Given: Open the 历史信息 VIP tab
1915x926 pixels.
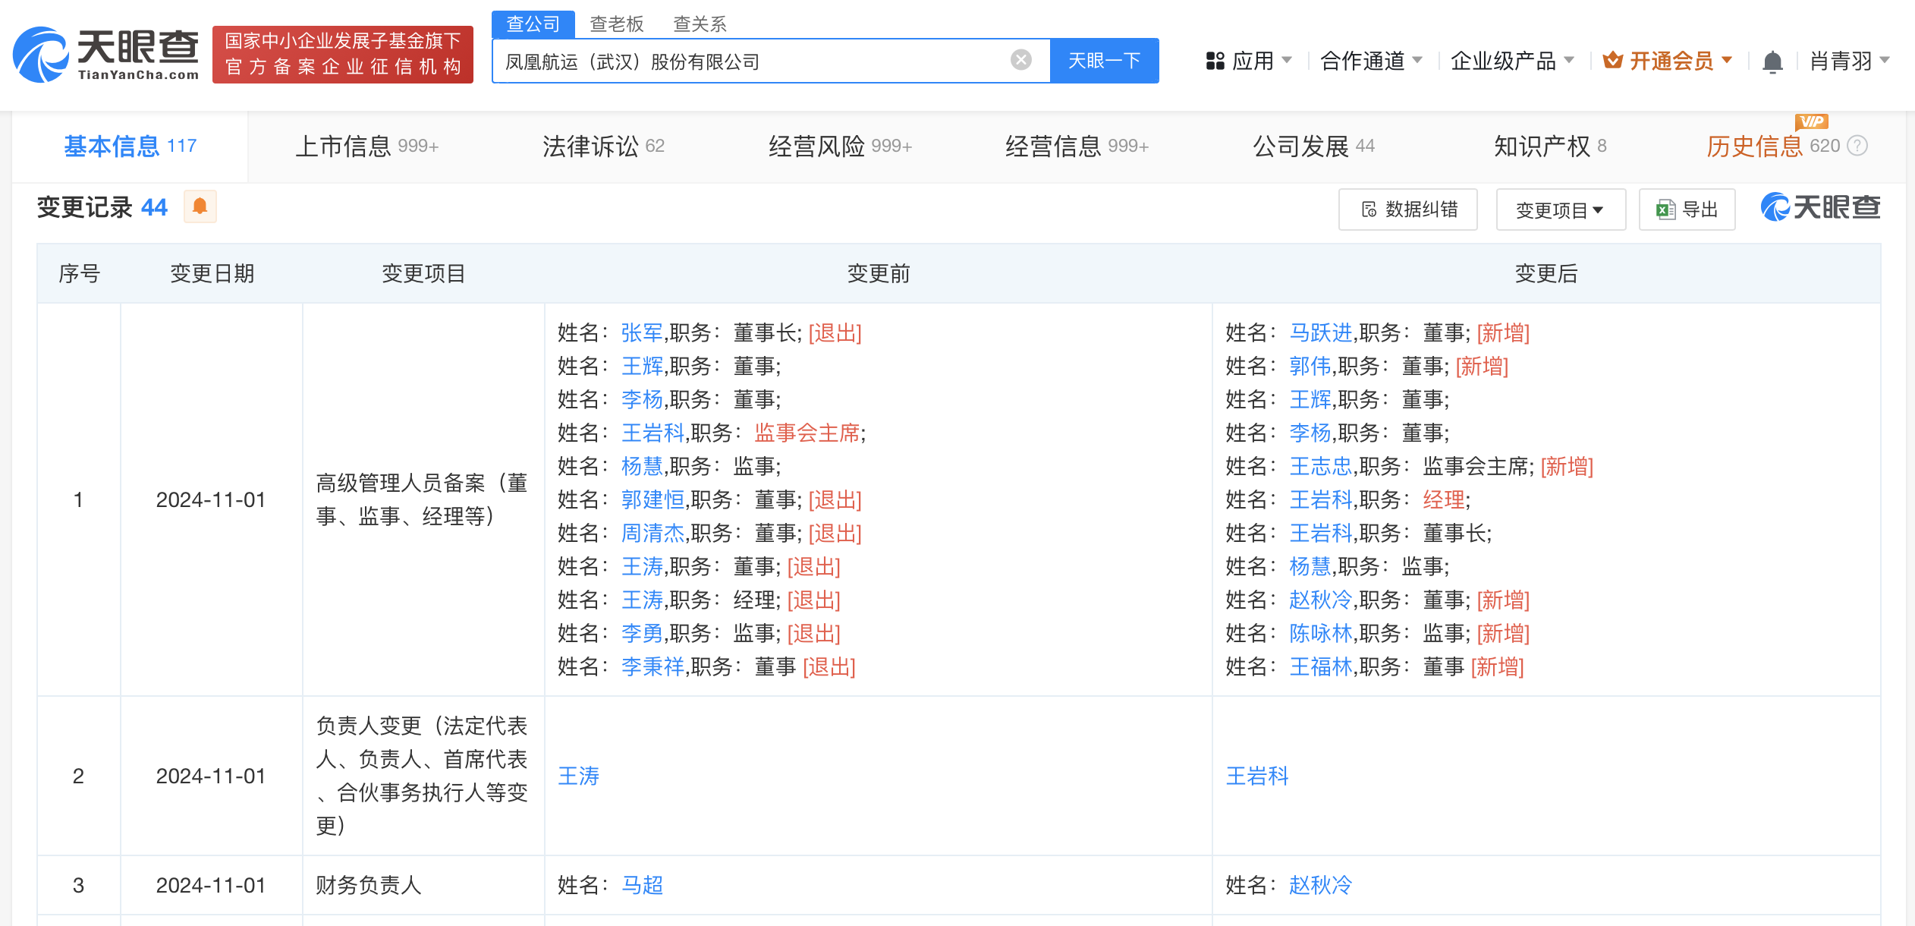Looking at the screenshot, I should pyautogui.click(x=1772, y=146).
